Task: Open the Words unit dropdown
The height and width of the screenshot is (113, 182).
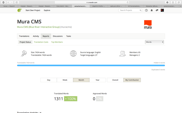Action: point(154,42)
